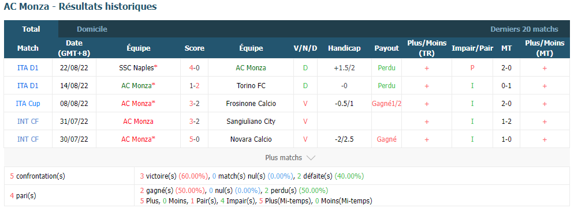Open INT CF link for 31/07/22 match
The height and width of the screenshot is (212, 574).
pyautogui.click(x=28, y=122)
